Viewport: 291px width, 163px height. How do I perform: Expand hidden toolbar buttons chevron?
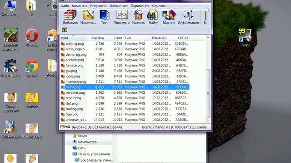[x=209, y=10]
